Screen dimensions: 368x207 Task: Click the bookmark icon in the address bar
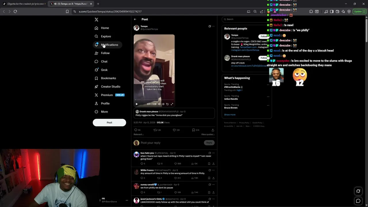pos(67,11)
